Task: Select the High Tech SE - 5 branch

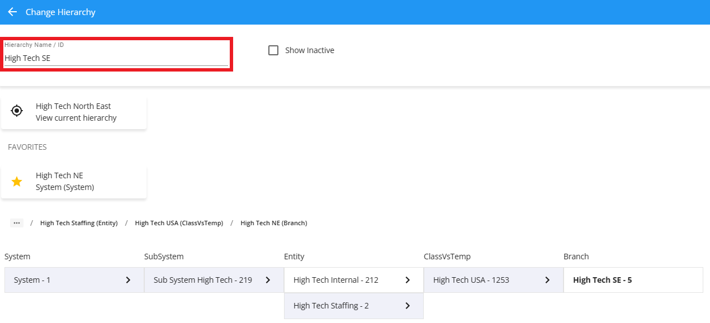Action: pos(633,280)
